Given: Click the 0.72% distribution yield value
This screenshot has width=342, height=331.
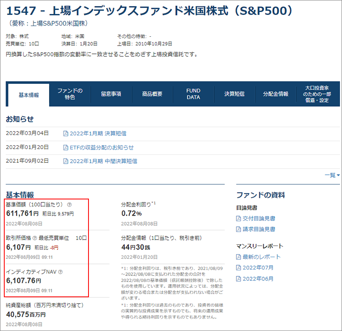Looking at the screenshot, I should [x=132, y=213].
